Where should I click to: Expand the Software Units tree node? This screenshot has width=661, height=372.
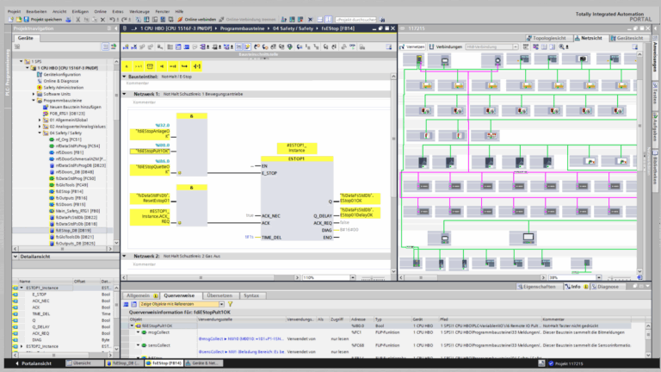click(x=34, y=94)
